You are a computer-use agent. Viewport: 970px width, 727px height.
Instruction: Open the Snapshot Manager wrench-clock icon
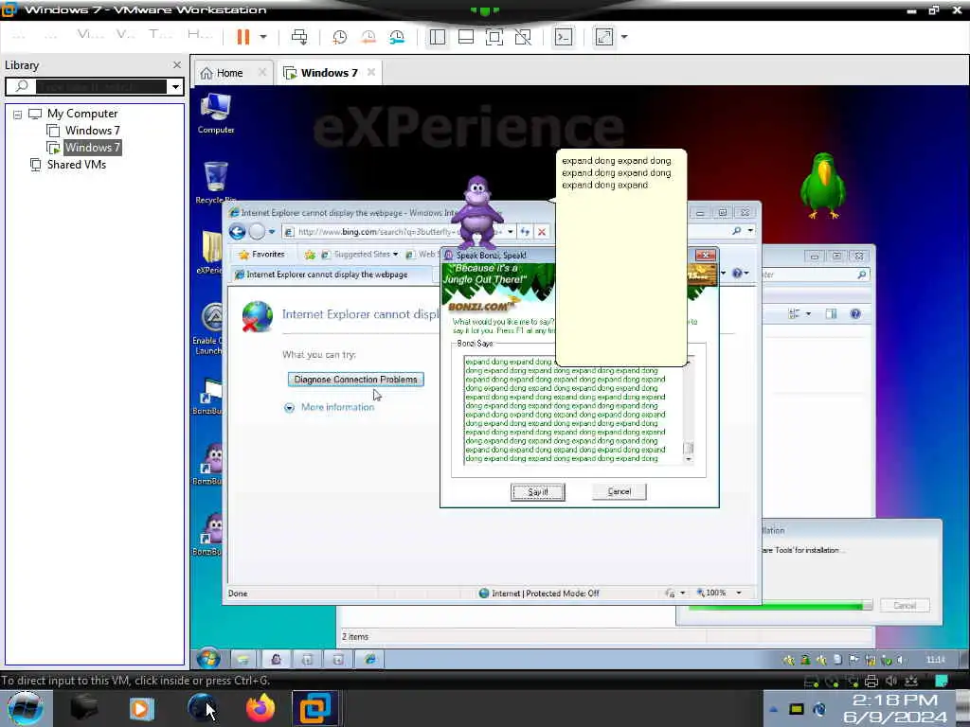397,37
